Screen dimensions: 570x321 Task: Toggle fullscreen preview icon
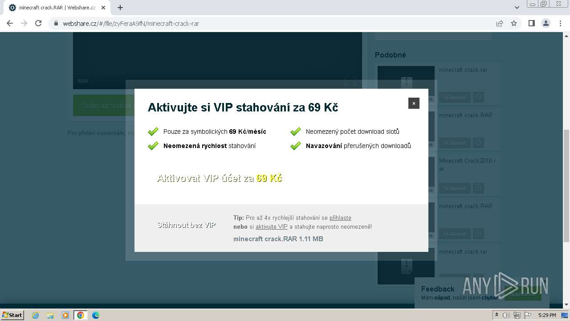(x=350, y=81)
